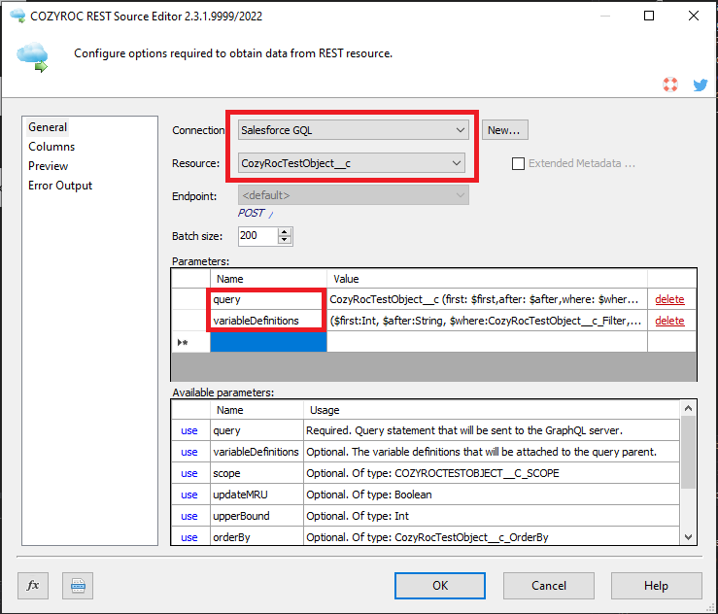The width and height of the screenshot is (718, 614).
Task: Decrease batch size with down arrow
Action: click(x=285, y=240)
